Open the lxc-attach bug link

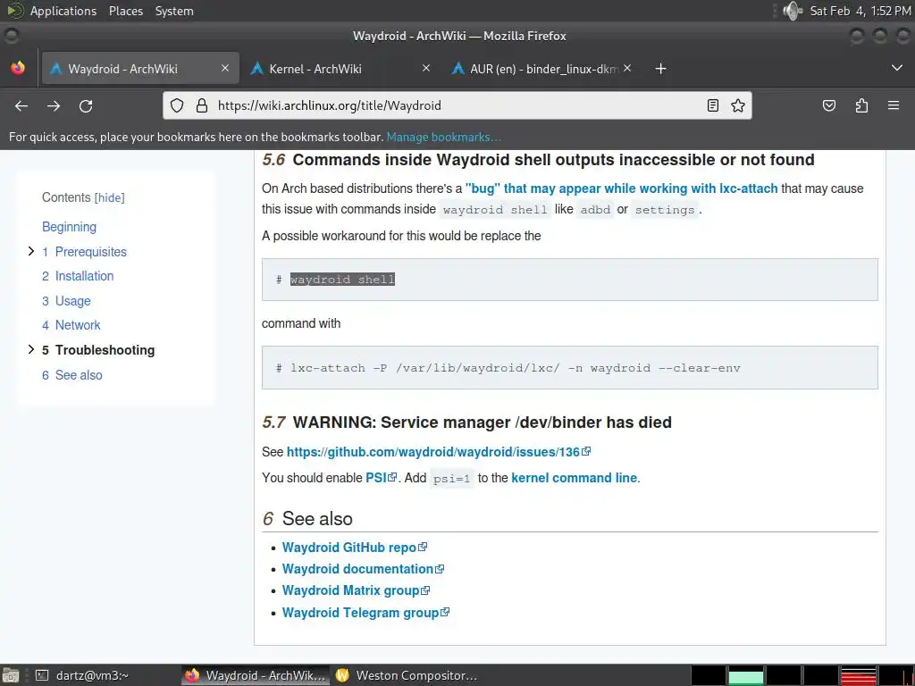(x=622, y=188)
